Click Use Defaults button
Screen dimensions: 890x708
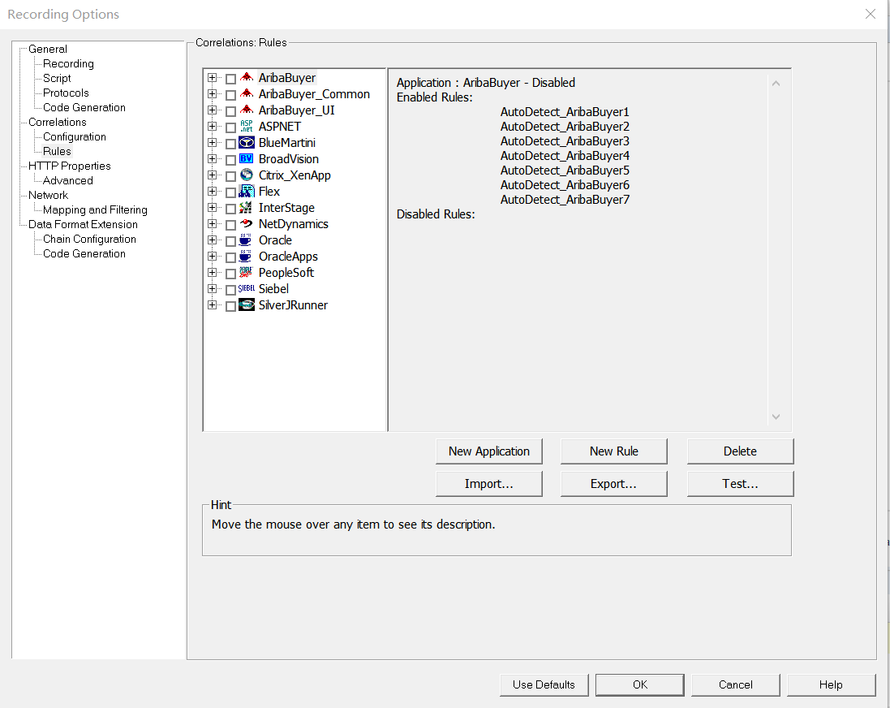(544, 684)
